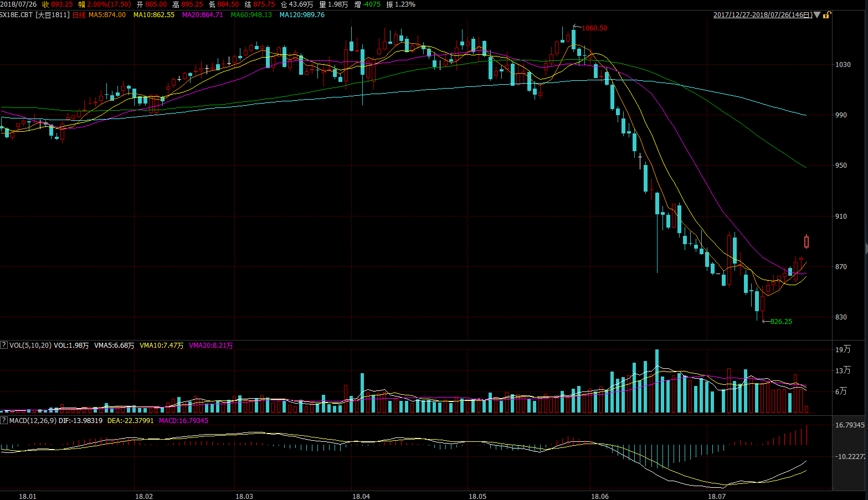Click the magenta MACD:16.79345 value label
Viewport: 868px width, 500px height.
click(183, 421)
